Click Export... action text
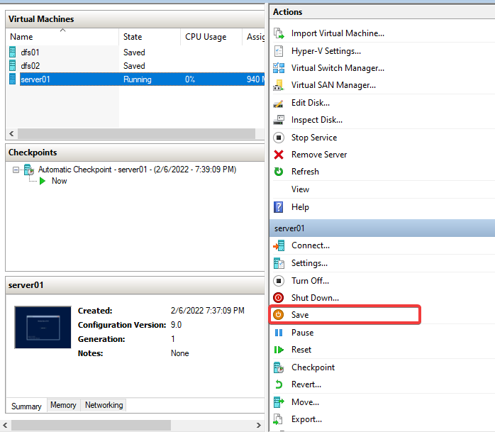The image size is (495, 432). tap(307, 419)
